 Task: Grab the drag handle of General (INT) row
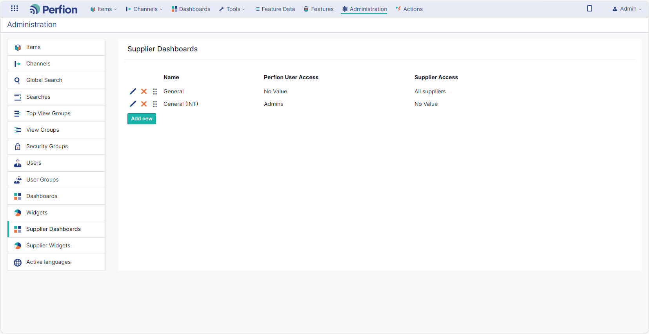click(155, 104)
